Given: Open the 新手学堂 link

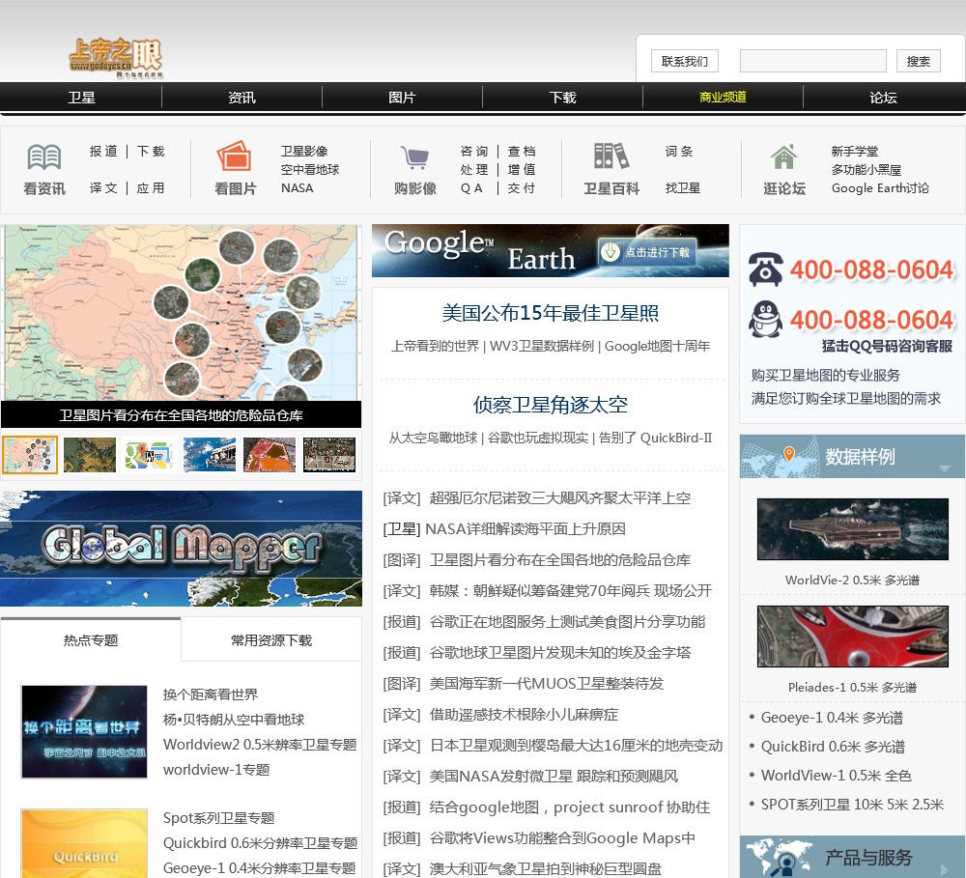Looking at the screenshot, I should click(855, 152).
